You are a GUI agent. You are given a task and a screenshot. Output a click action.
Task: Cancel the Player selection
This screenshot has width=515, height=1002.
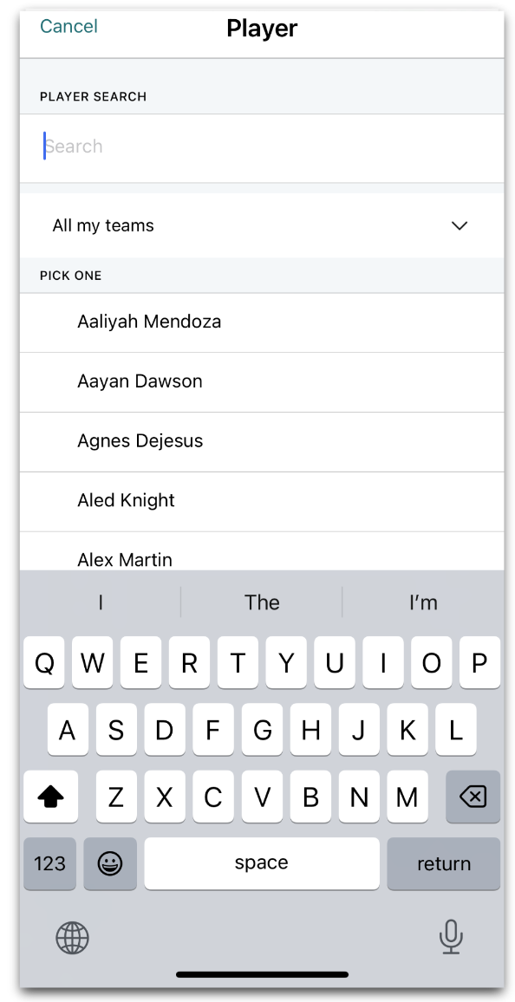(69, 26)
